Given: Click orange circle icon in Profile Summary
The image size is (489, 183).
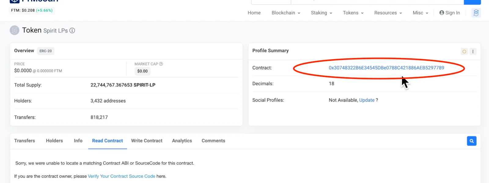Looking at the screenshot, I should (464, 52).
